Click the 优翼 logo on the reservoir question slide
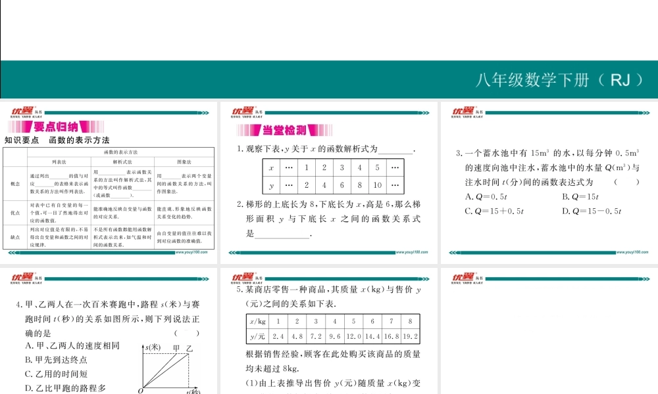This screenshot has height=394, width=658. (x=464, y=111)
